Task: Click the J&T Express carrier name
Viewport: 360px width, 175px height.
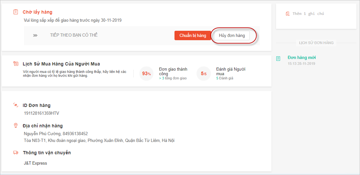Action: (35, 163)
